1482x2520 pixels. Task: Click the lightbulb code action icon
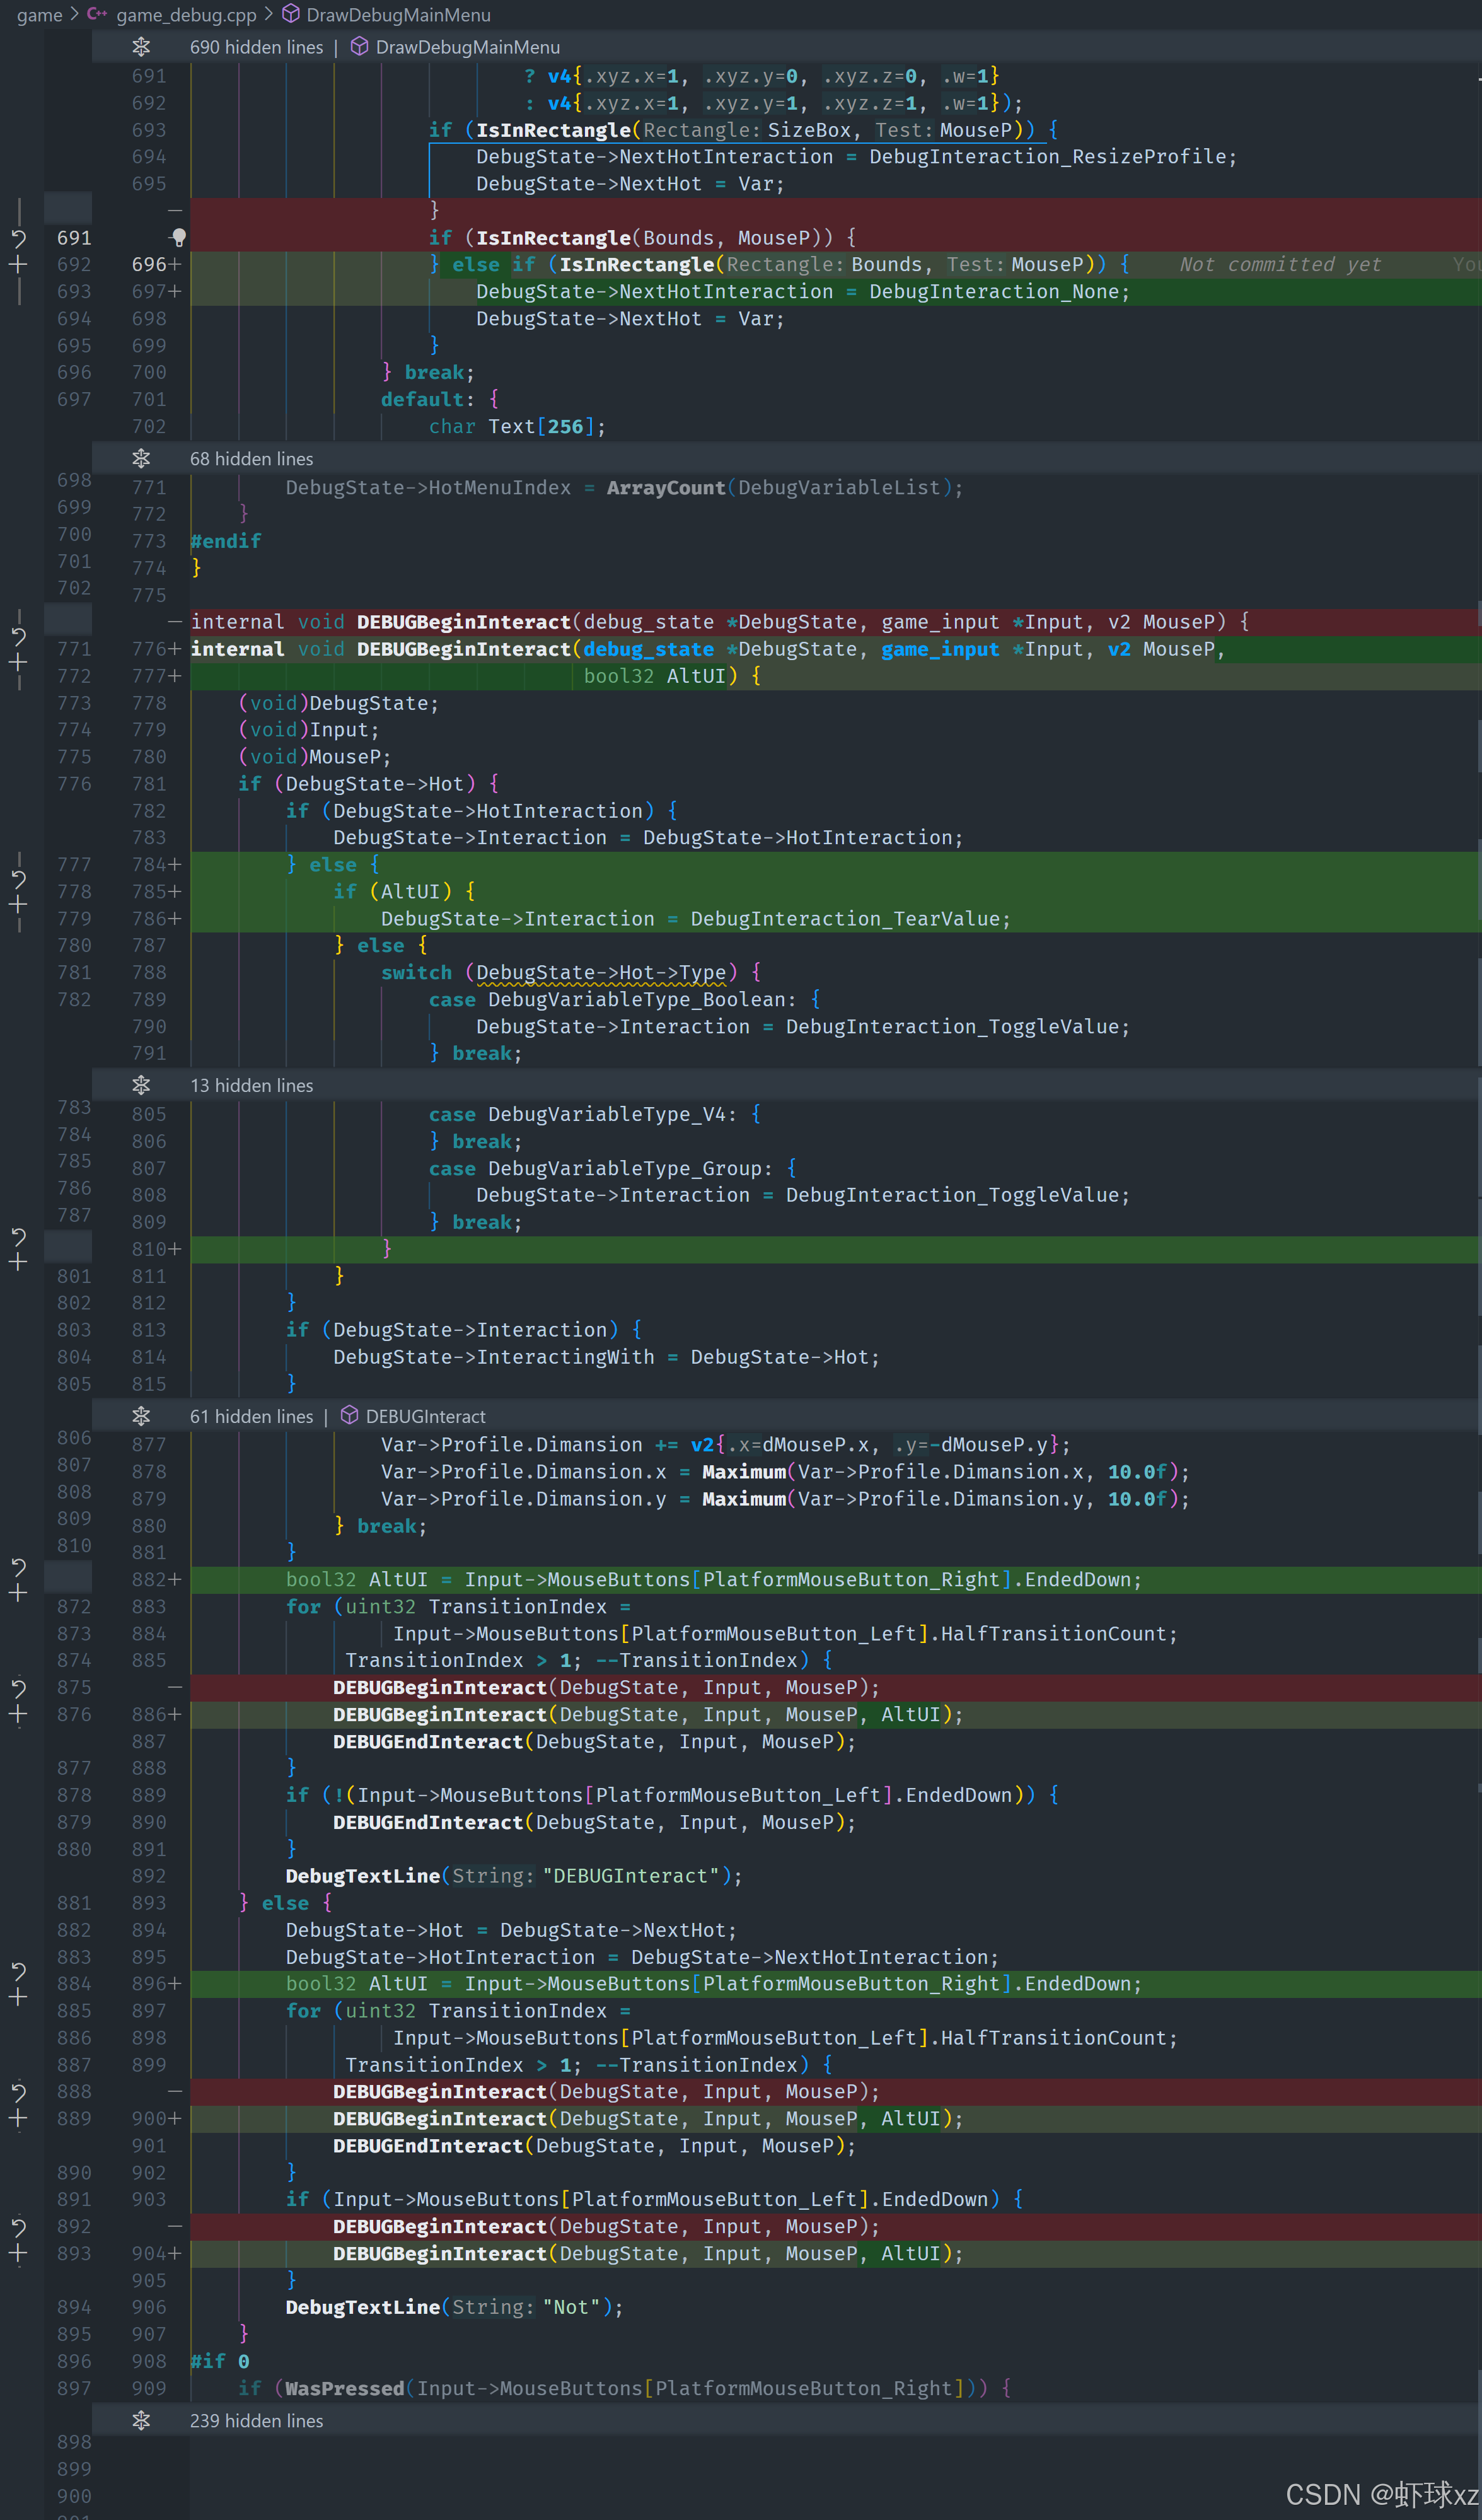(179, 237)
